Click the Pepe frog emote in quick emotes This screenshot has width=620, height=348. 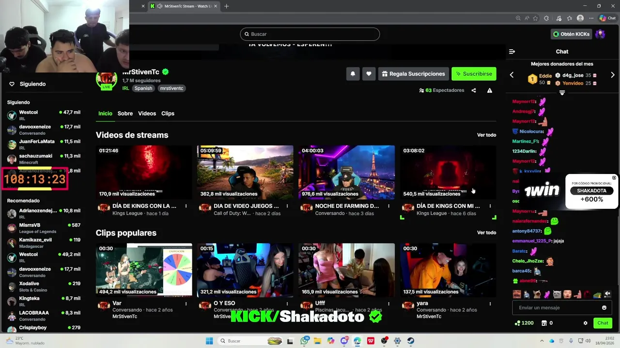click(597, 294)
